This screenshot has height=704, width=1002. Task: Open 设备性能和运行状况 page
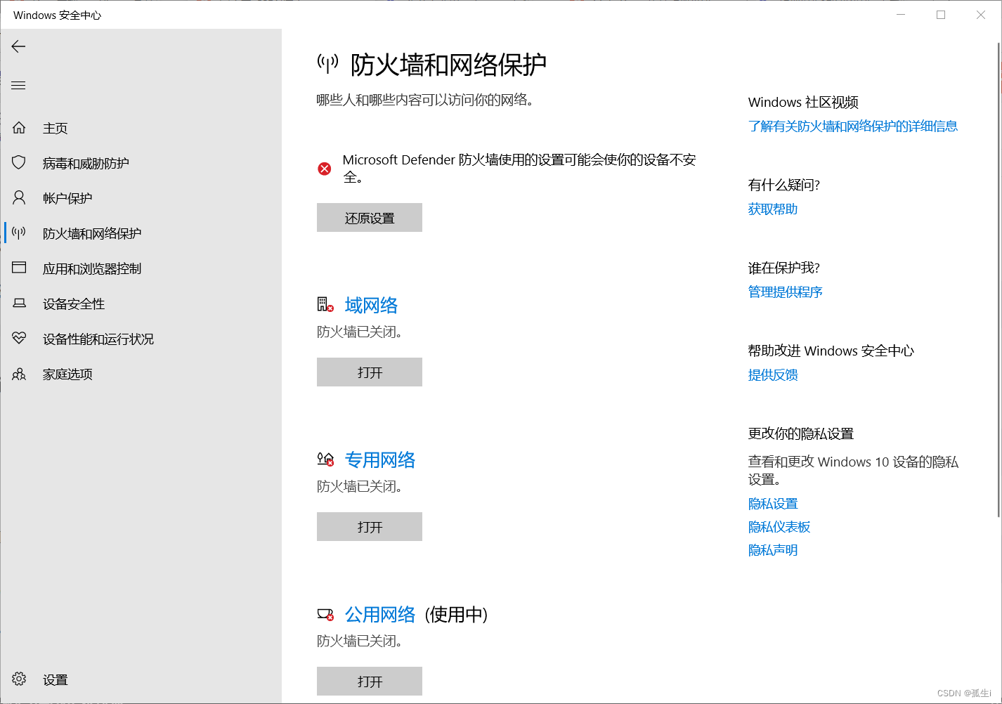pyautogui.click(x=141, y=339)
